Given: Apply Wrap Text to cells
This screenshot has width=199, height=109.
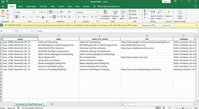Looking at the screenshot, I should 69,12.
